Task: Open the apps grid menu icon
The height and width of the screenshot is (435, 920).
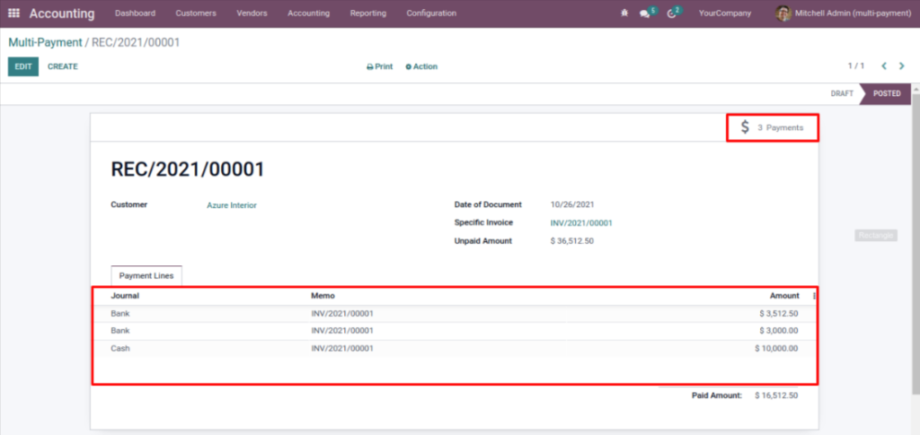Action: [13, 13]
